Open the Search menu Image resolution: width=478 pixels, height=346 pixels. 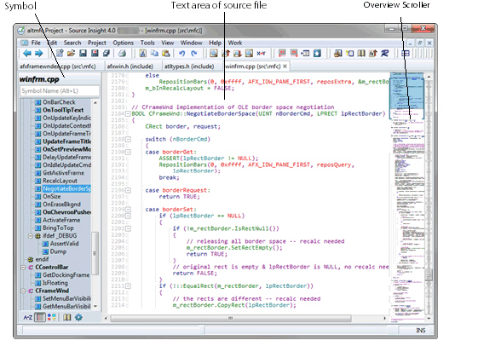coord(72,43)
